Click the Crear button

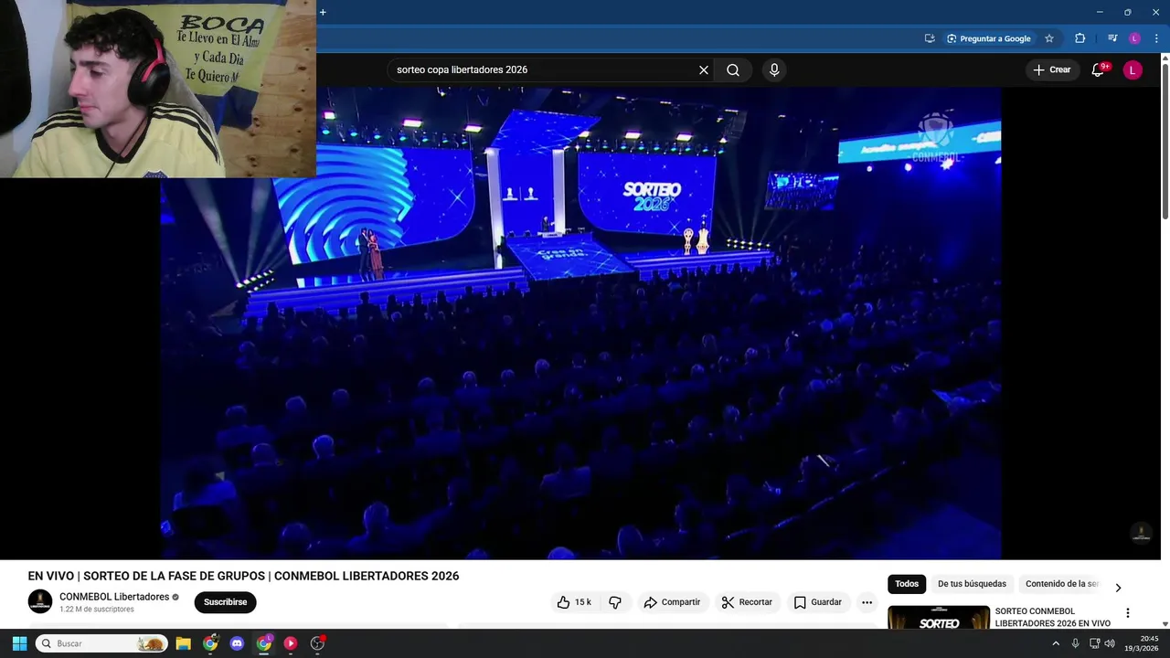click(x=1051, y=69)
